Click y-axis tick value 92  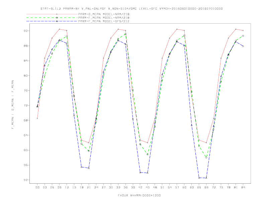pos(25,31)
